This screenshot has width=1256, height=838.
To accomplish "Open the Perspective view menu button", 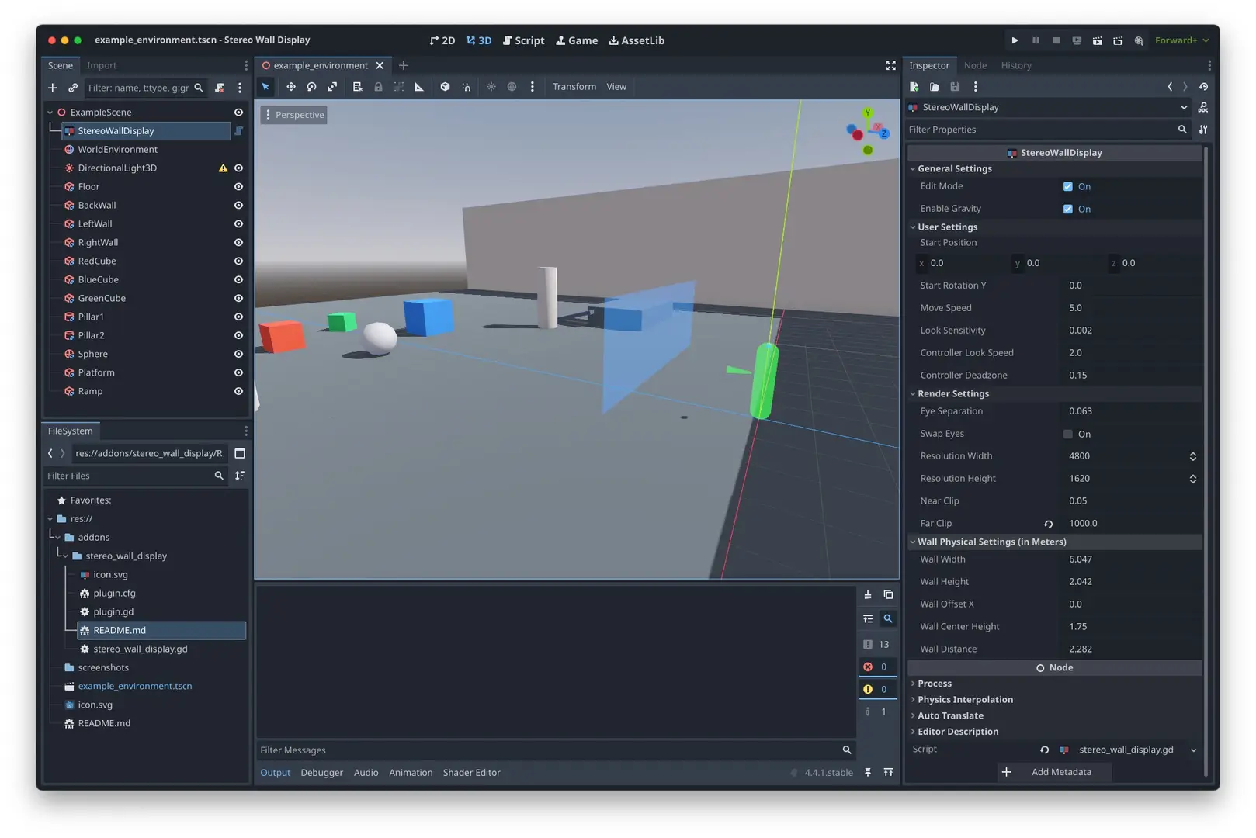I will tap(293, 115).
